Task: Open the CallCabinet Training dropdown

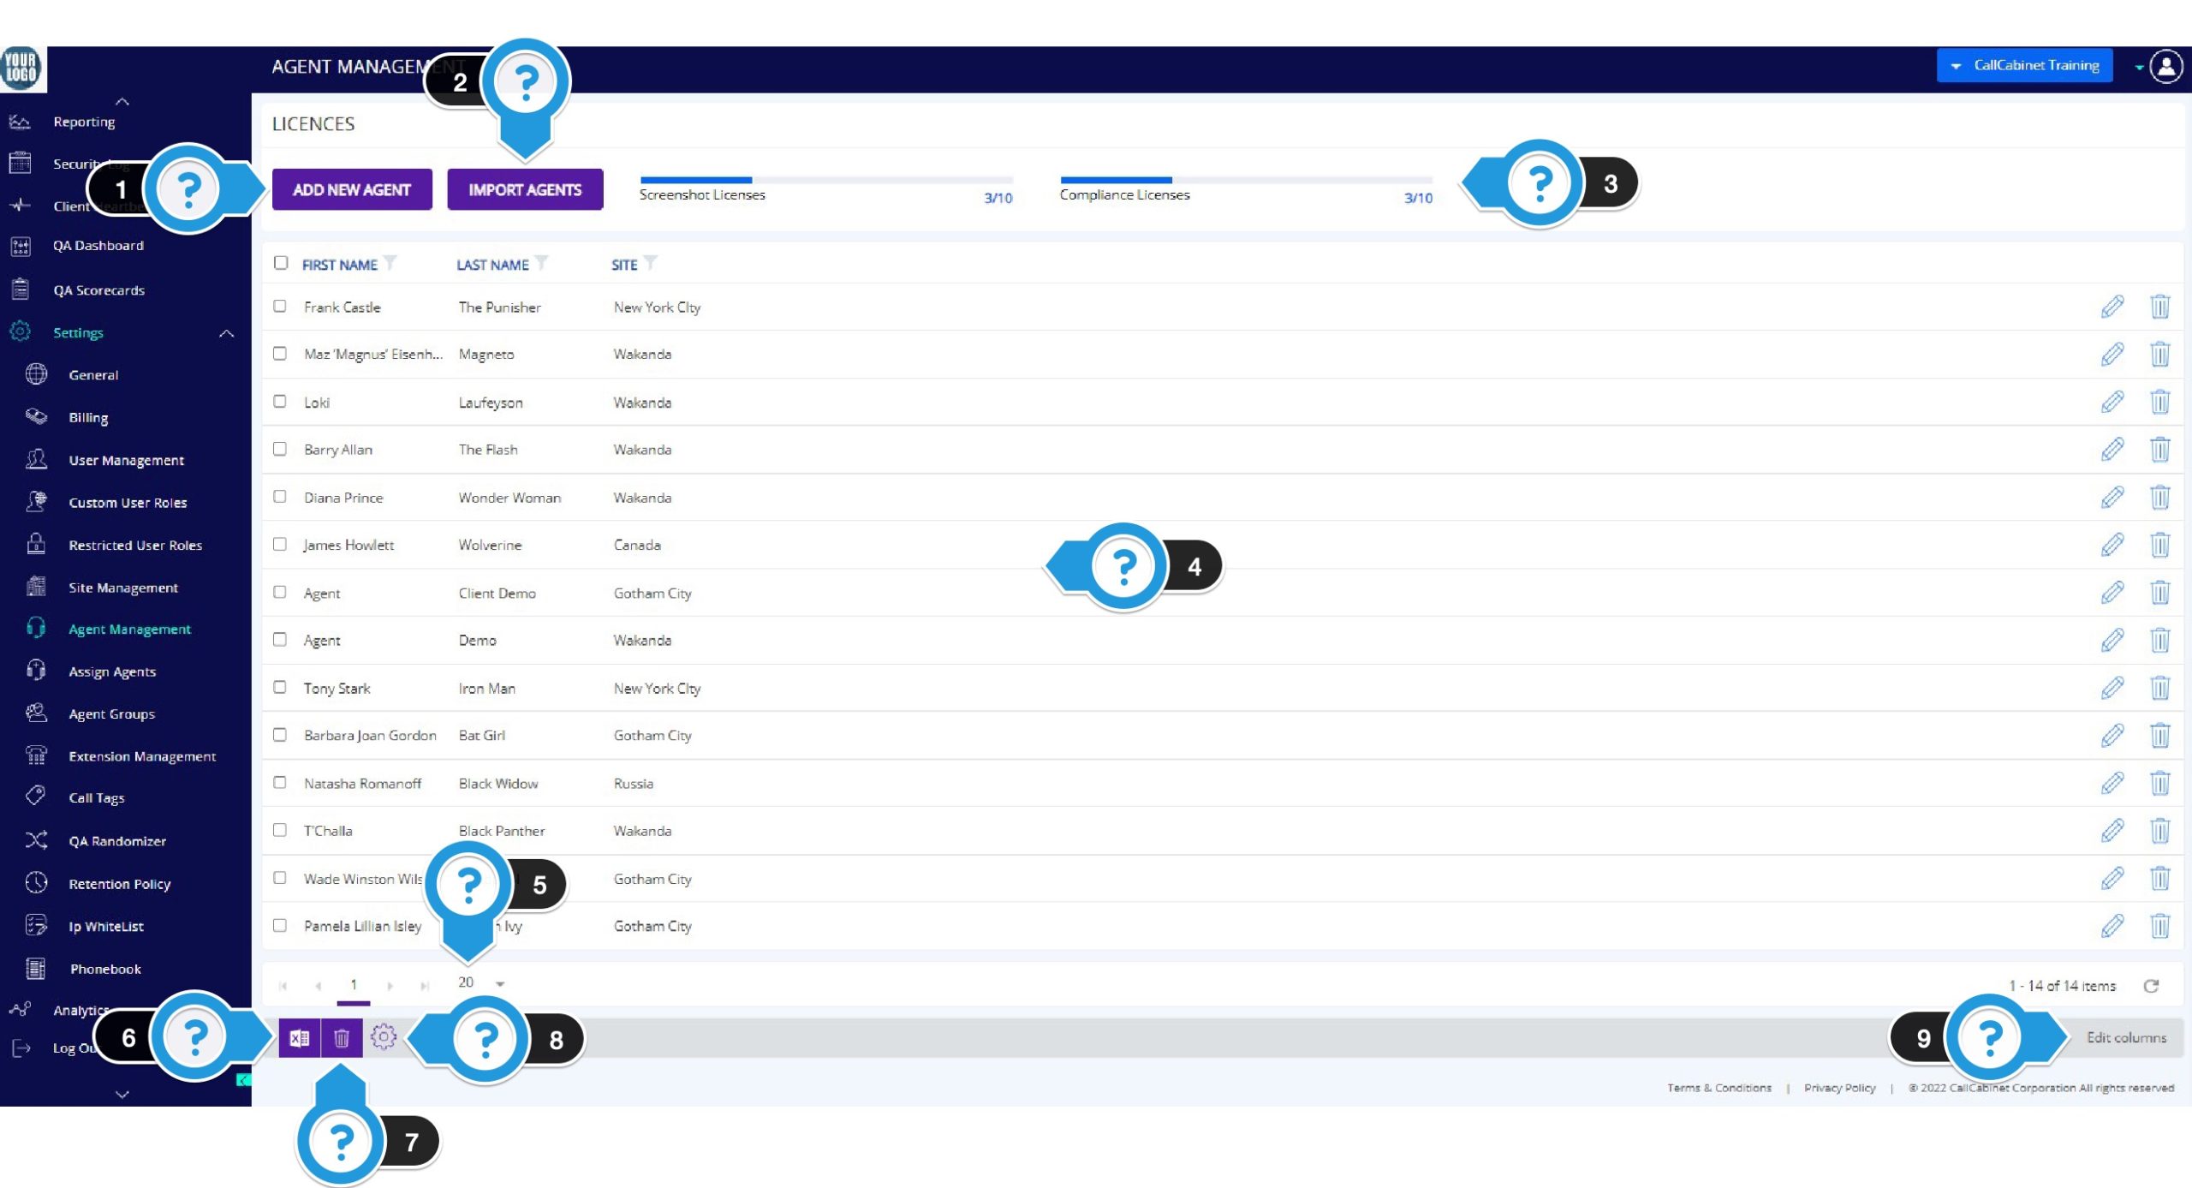Action: click(x=2024, y=65)
